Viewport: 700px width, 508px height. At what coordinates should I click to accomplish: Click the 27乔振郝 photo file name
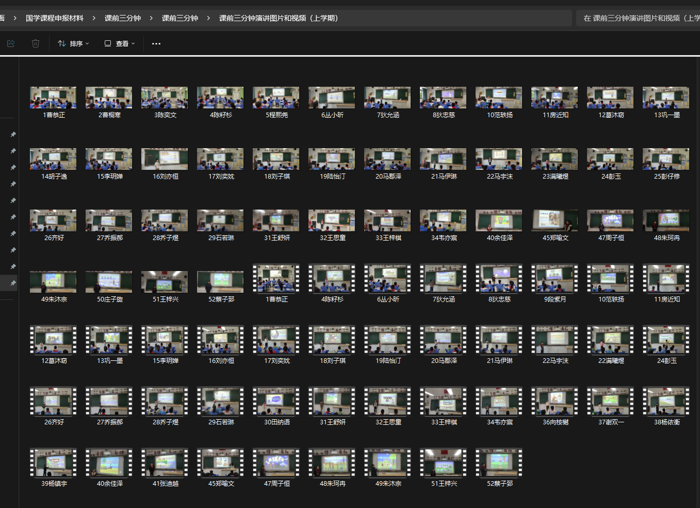[110, 238]
